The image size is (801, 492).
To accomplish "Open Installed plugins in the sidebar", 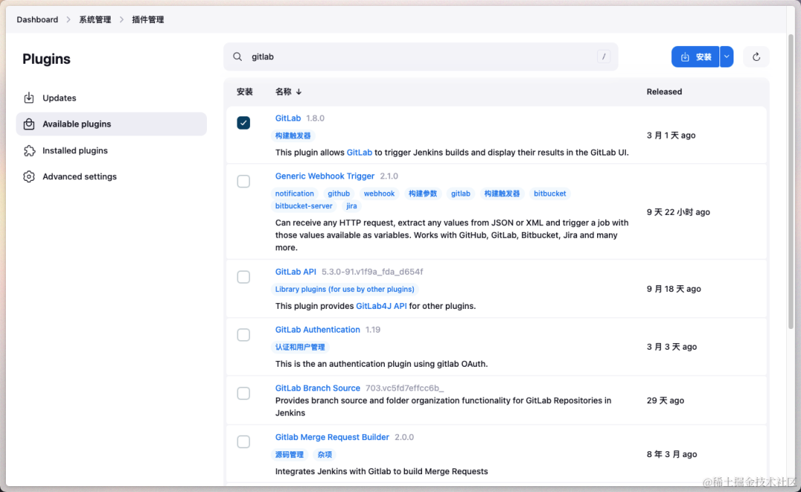I will (x=111, y=150).
